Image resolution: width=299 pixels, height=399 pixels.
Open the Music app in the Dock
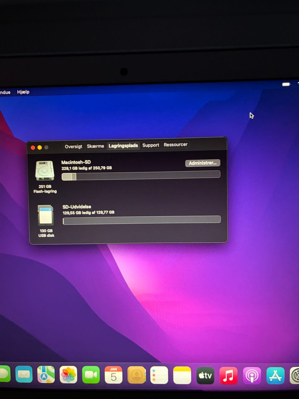[228, 376]
